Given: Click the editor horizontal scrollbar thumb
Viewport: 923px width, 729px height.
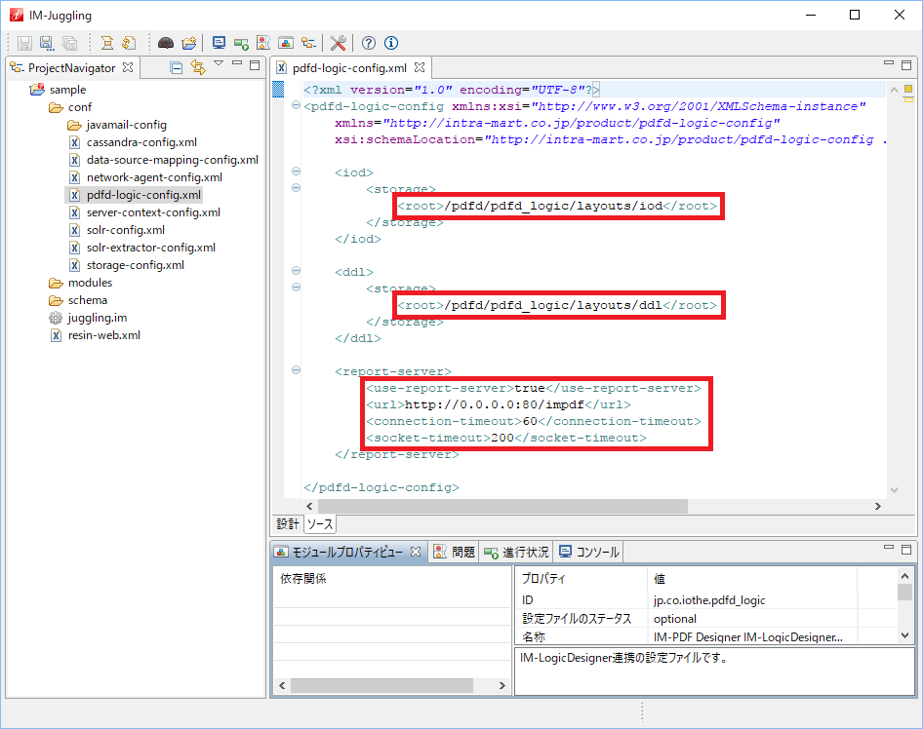Looking at the screenshot, I should click(502, 506).
